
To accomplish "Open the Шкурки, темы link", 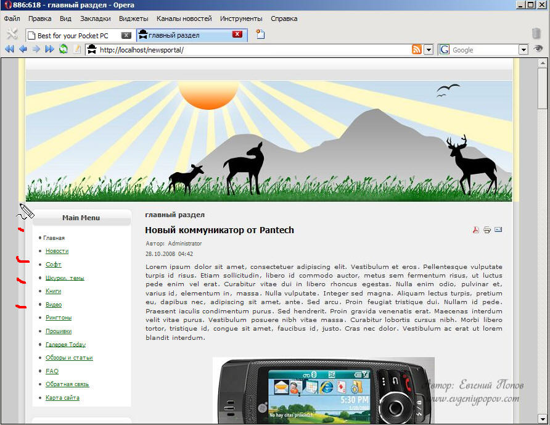I will [x=65, y=278].
